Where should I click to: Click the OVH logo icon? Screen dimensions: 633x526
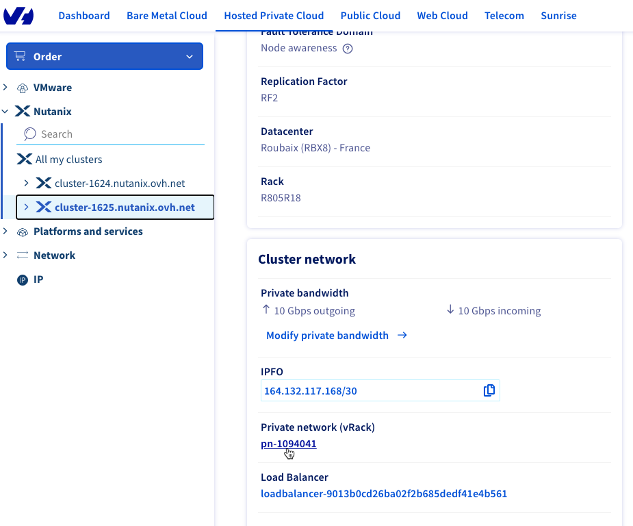18,16
